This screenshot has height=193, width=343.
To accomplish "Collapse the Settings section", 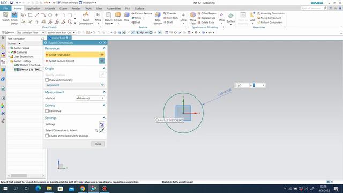I will pyautogui.click(x=104, y=118).
